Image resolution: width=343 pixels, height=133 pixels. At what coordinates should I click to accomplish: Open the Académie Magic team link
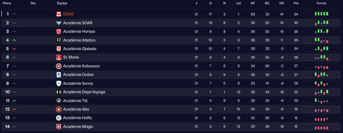click(78, 126)
